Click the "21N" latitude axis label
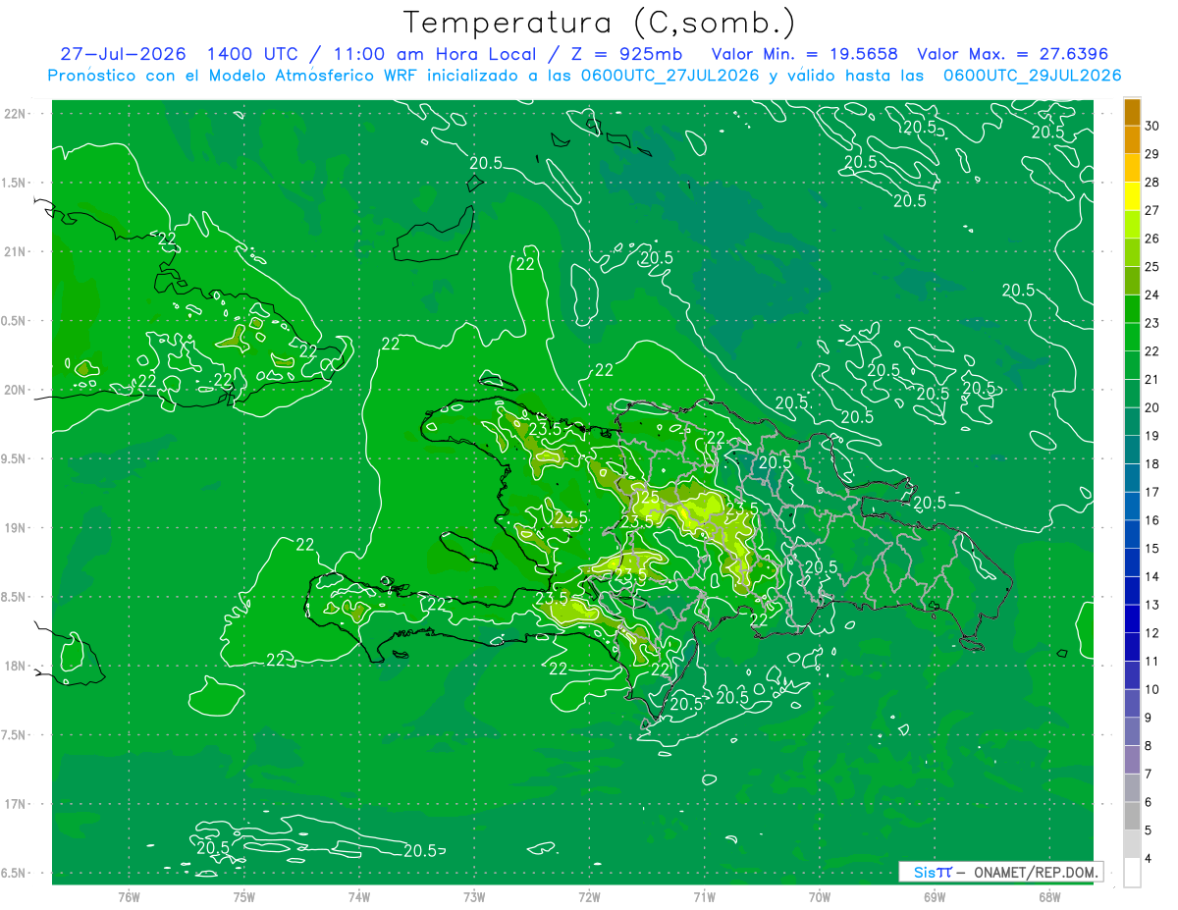 pyautogui.click(x=17, y=252)
